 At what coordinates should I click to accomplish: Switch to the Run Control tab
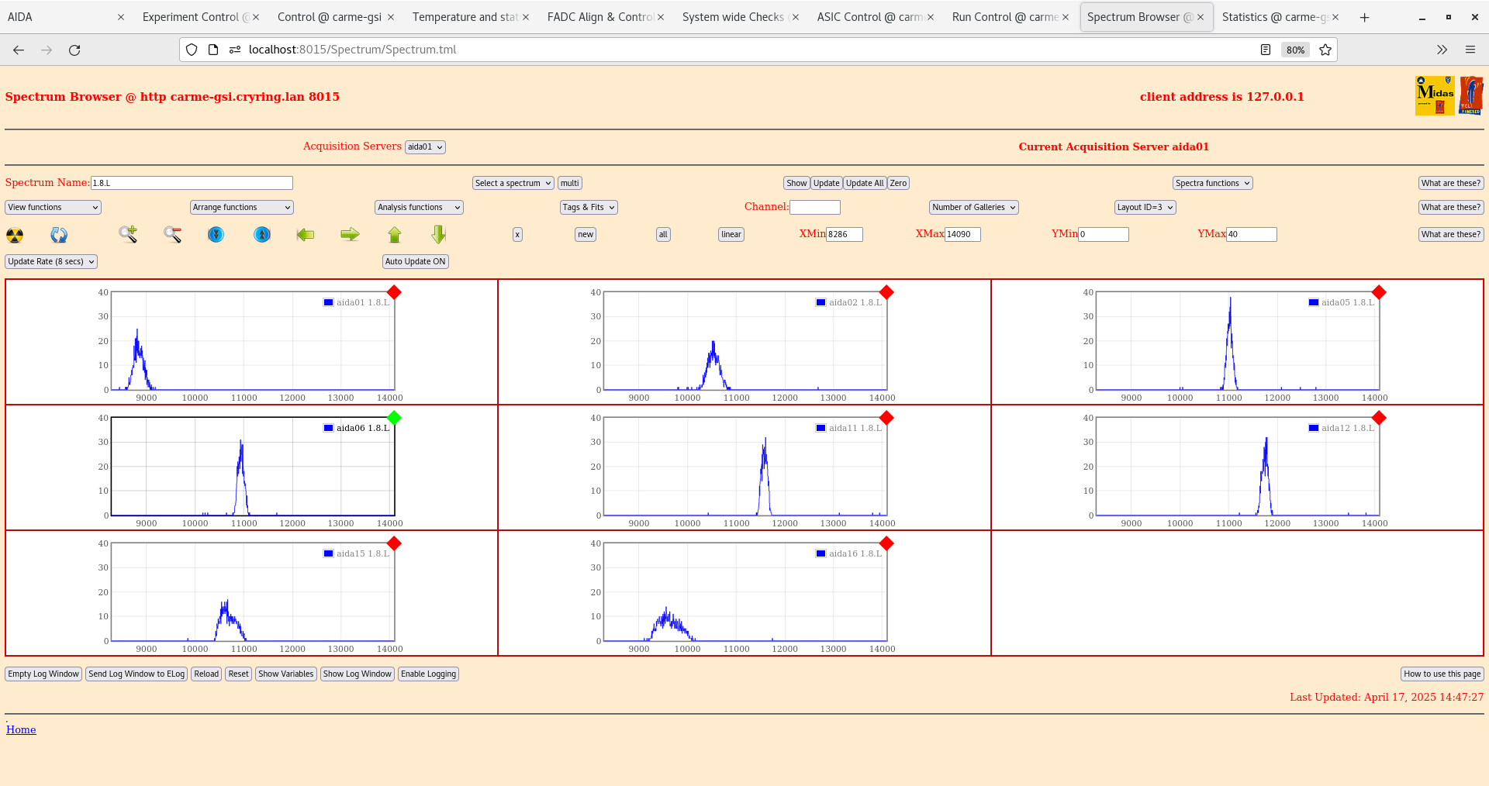tap(1004, 17)
